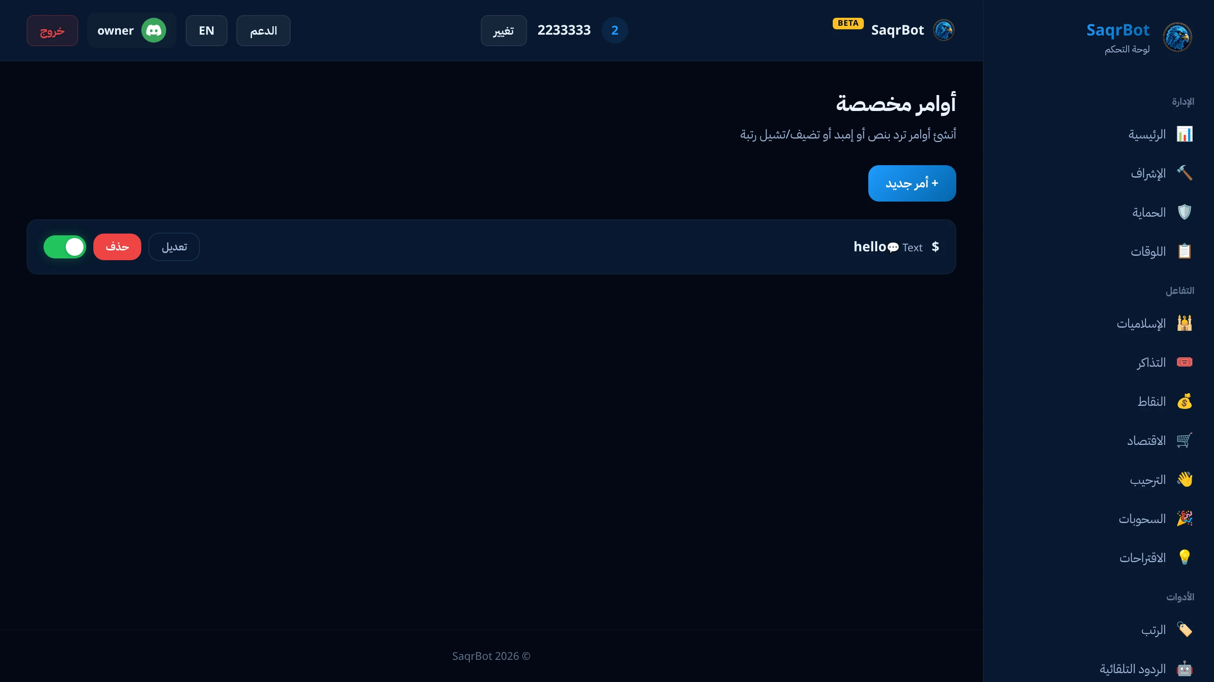Click the اللوقات clipboard icon
Viewport: 1214px width, 682px height.
coord(1184,251)
